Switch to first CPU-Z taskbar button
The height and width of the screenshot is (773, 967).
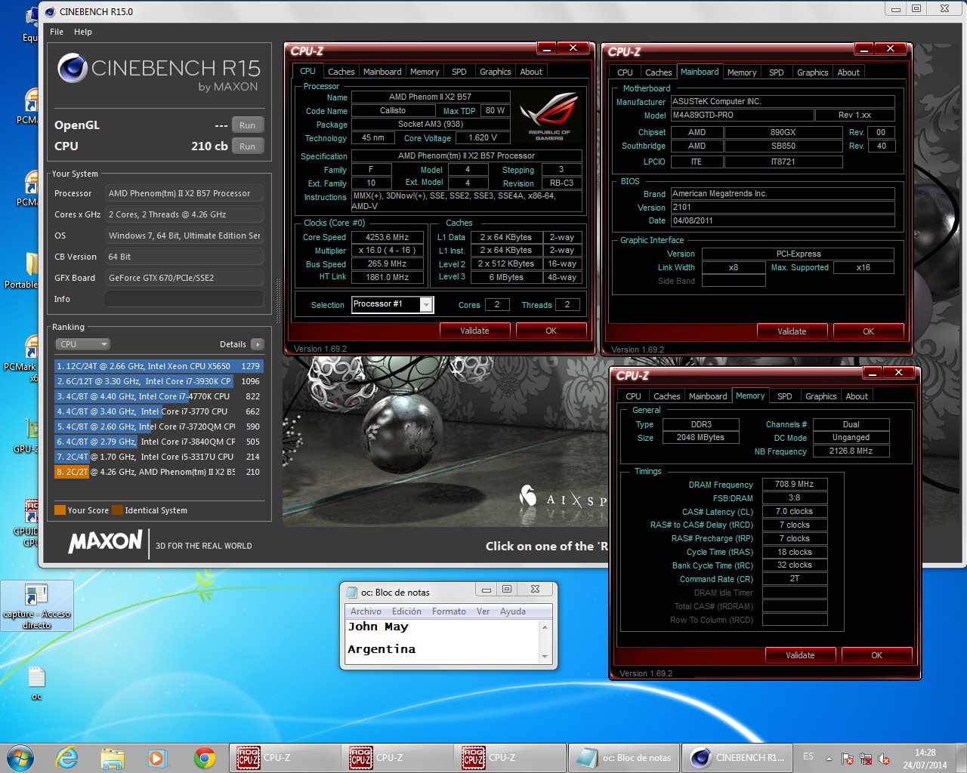(285, 758)
